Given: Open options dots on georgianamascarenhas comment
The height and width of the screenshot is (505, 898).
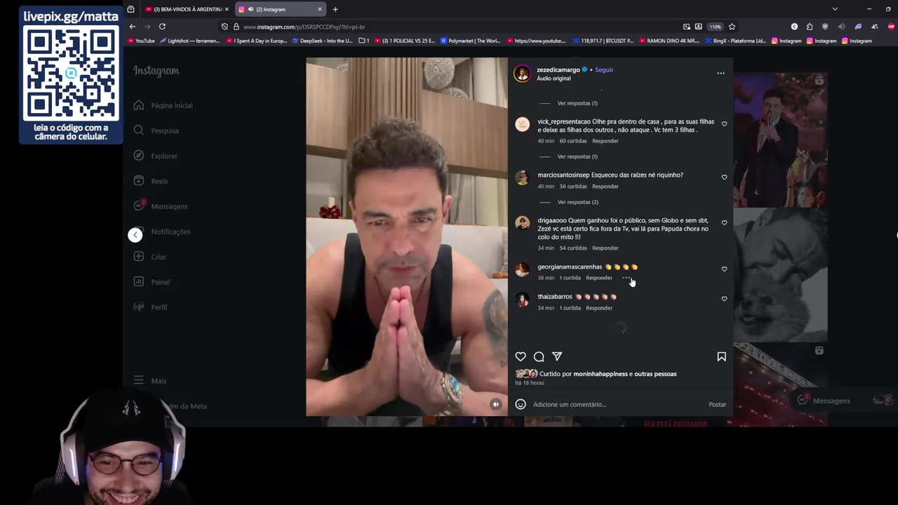Looking at the screenshot, I should pyautogui.click(x=626, y=278).
